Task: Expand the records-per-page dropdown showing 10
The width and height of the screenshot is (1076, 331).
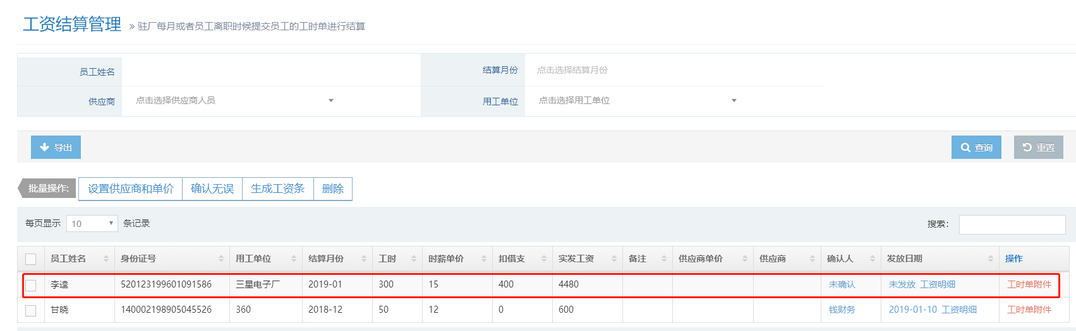Action: [92, 224]
